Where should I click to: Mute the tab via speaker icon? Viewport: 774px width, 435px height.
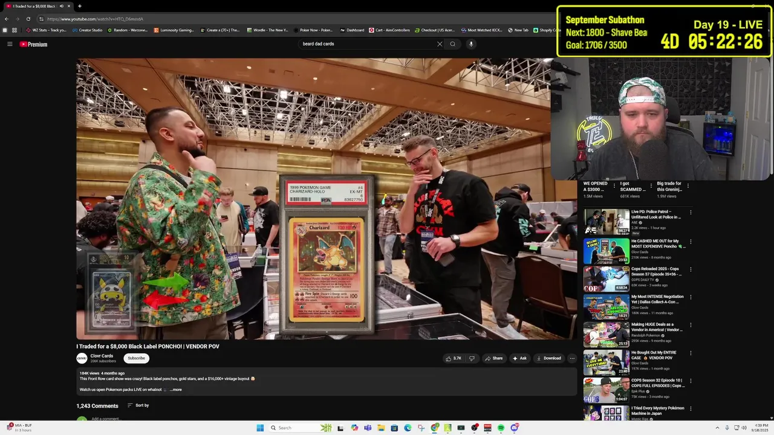coord(61,6)
